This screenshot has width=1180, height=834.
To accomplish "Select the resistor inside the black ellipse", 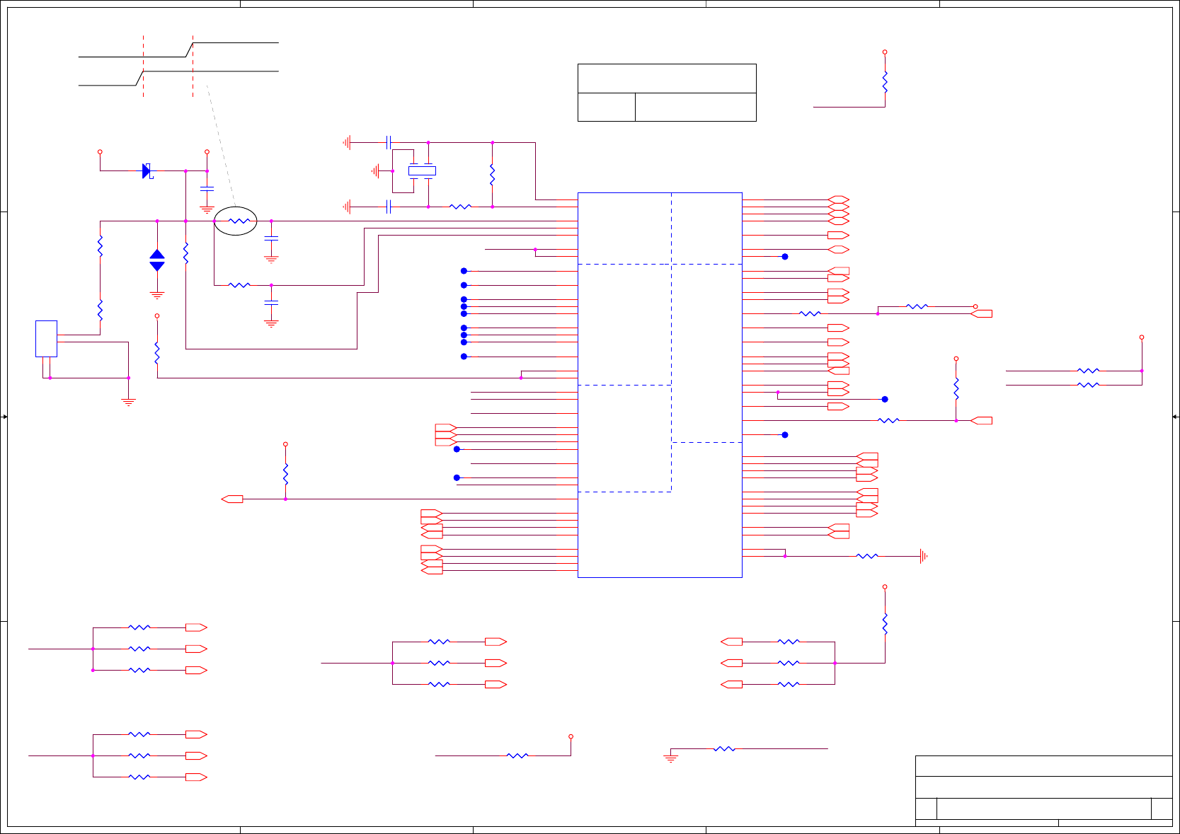I will click(239, 221).
